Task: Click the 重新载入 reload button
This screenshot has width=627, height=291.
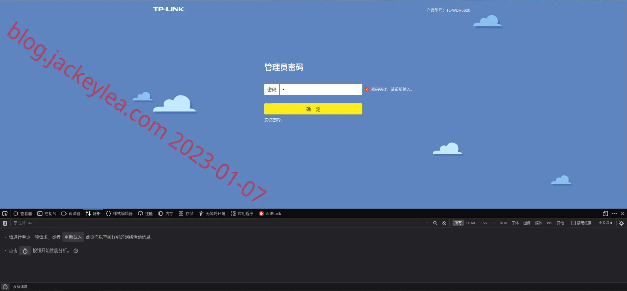Action: point(73,237)
